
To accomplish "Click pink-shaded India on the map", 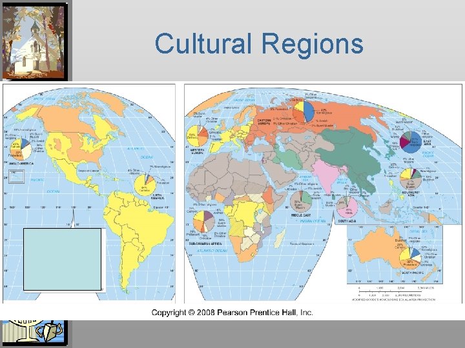I will point(326,175).
